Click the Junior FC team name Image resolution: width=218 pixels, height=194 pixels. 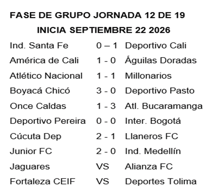pos(31,151)
